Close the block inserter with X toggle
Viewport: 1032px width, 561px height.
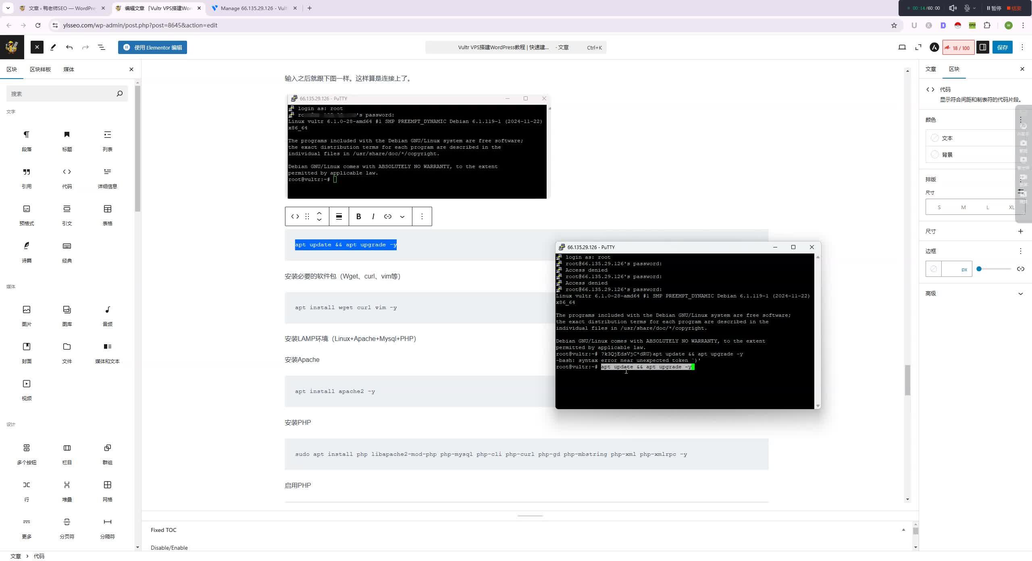37,47
